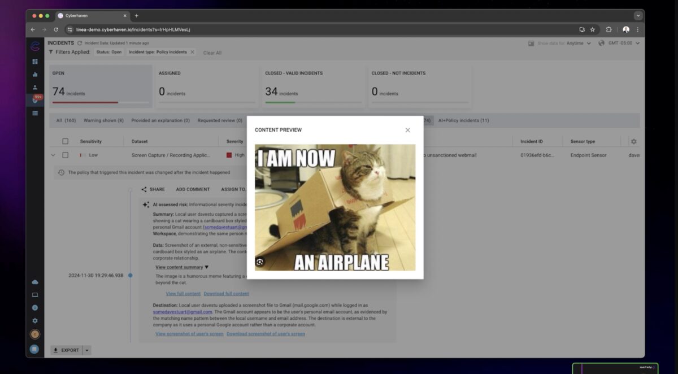Open incidents shield icon with 99+ badge
678x374 pixels.
(x=36, y=99)
